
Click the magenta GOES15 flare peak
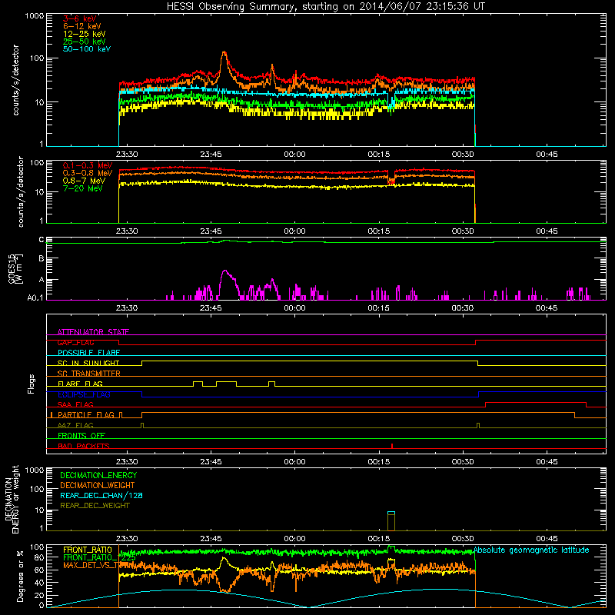coord(224,271)
